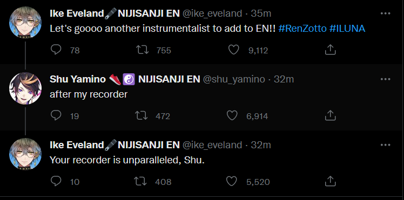Open more options on Ike's first tweet
404x200 pixels.
pos(385,13)
